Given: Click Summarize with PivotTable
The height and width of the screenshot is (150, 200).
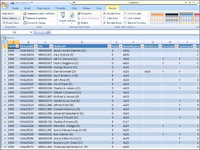Looking at the screenshot, I should click(x=39, y=13).
